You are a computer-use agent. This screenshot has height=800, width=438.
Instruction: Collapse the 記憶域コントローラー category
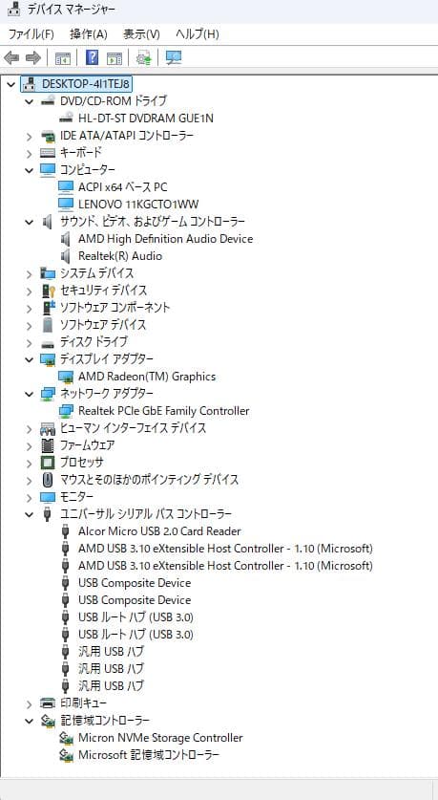pos(29,721)
